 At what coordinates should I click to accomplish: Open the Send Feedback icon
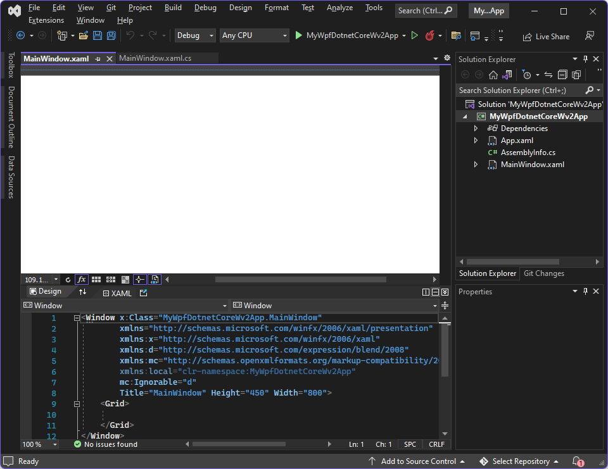(x=590, y=36)
